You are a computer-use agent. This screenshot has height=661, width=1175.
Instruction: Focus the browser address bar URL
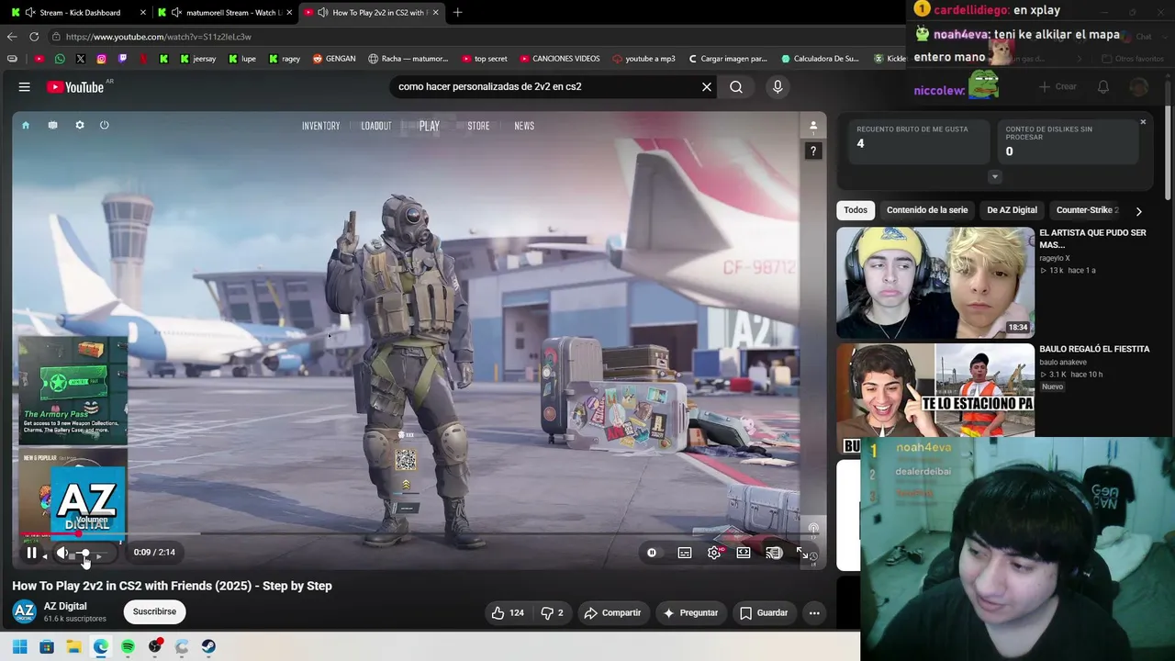pos(159,37)
